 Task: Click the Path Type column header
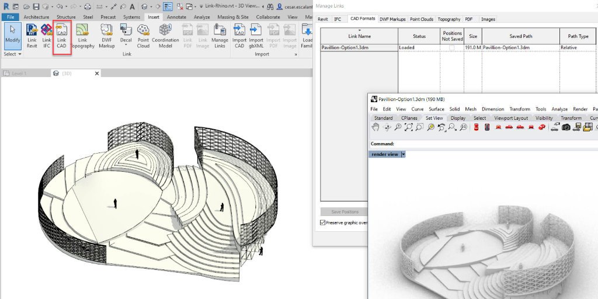pyautogui.click(x=578, y=36)
